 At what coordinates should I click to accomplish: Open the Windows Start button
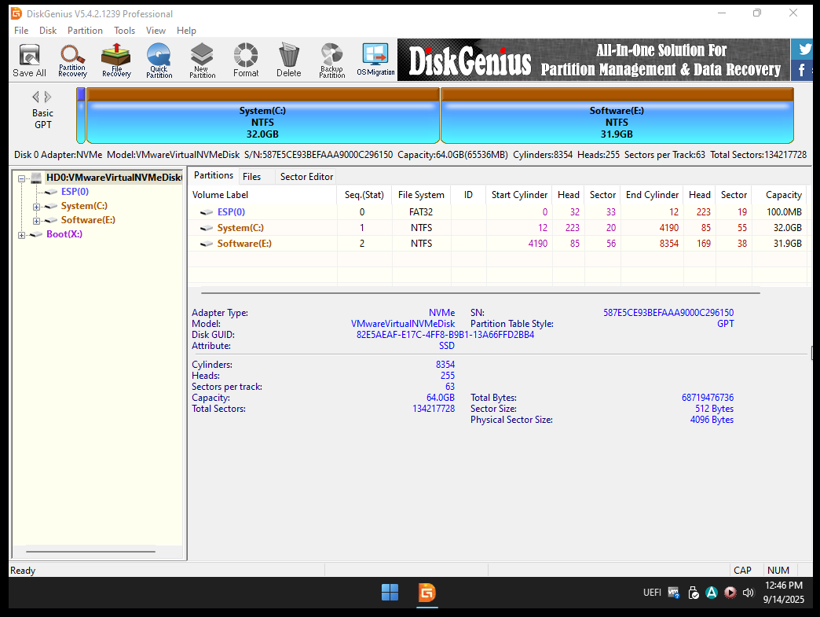(x=390, y=593)
